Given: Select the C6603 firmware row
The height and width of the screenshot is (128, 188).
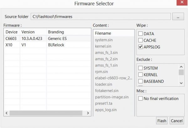Looking at the screenshot, I should tap(48, 38).
